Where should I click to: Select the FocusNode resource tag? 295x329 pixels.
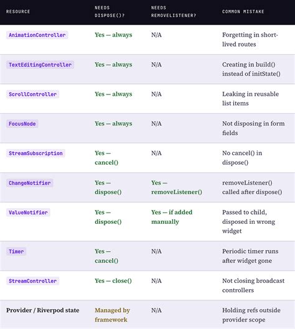[22, 124]
